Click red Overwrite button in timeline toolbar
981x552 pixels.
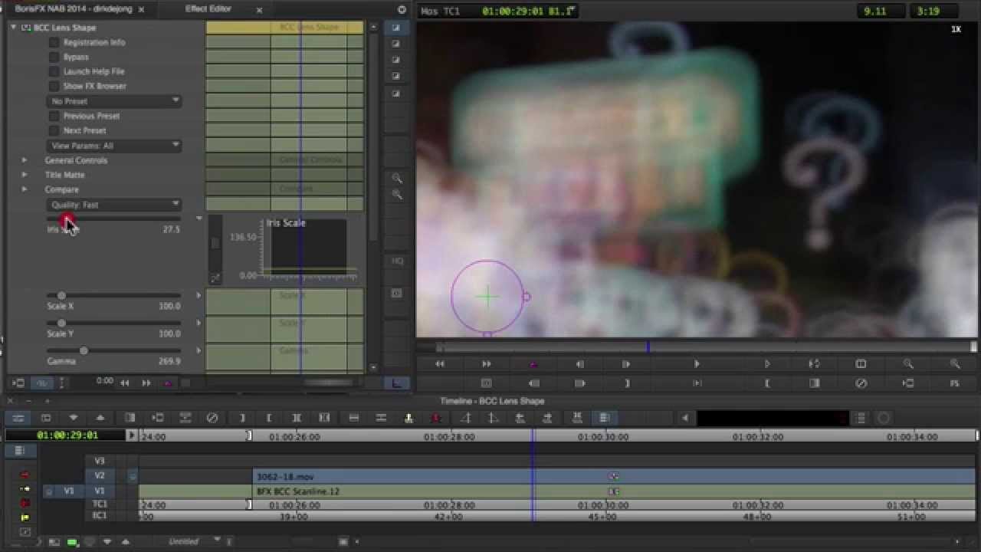click(436, 418)
